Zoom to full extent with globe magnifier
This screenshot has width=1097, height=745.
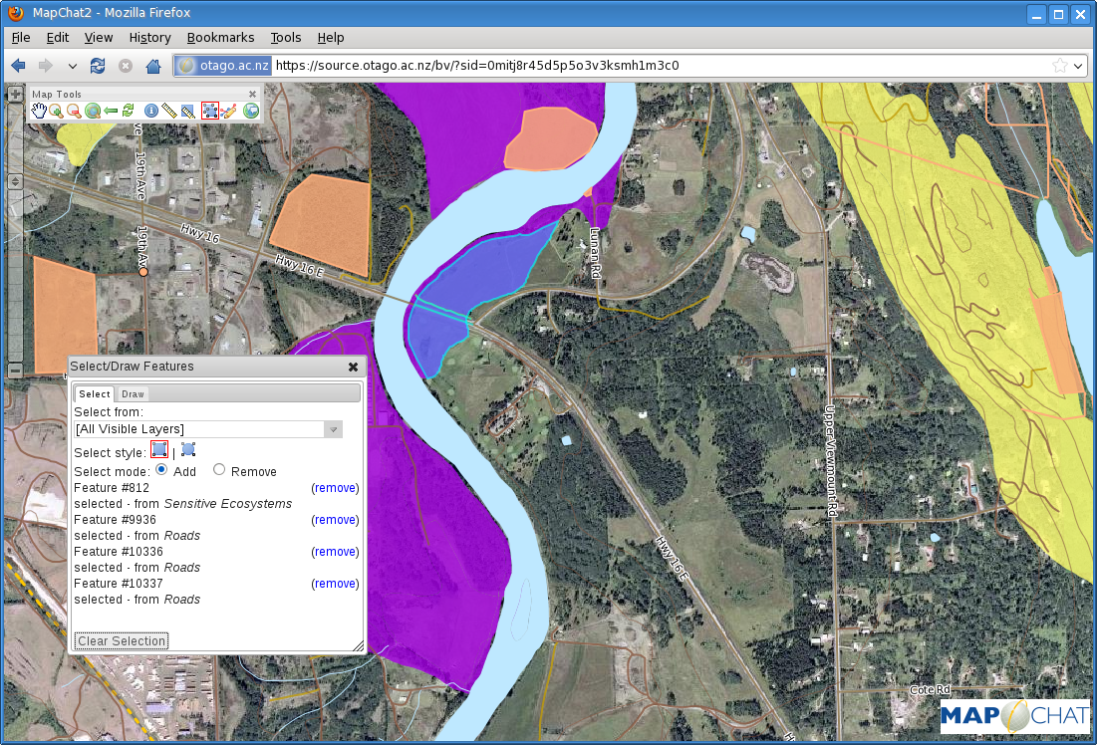point(93,111)
